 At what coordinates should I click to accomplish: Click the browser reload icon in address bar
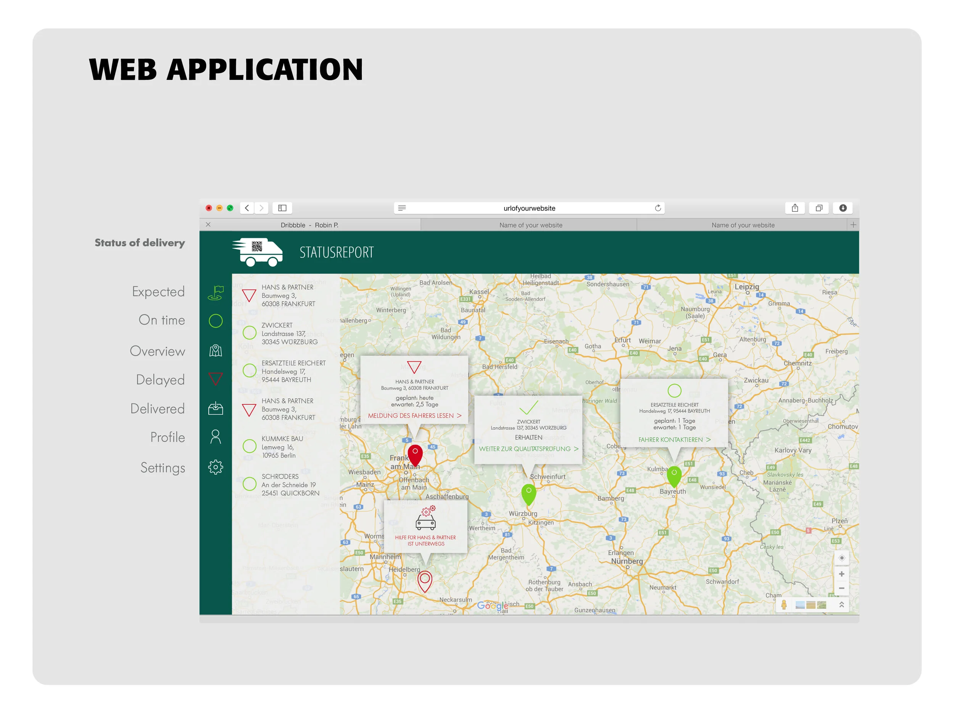point(658,208)
